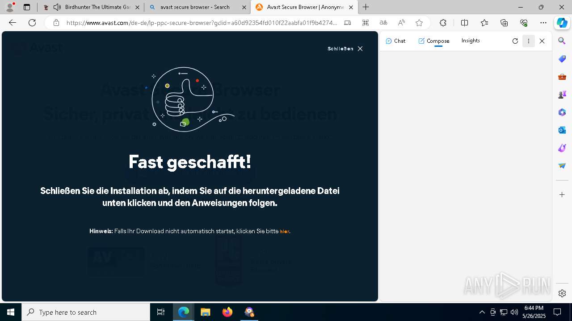
Task: Start Read aloud from address bar
Action: coord(401,23)
